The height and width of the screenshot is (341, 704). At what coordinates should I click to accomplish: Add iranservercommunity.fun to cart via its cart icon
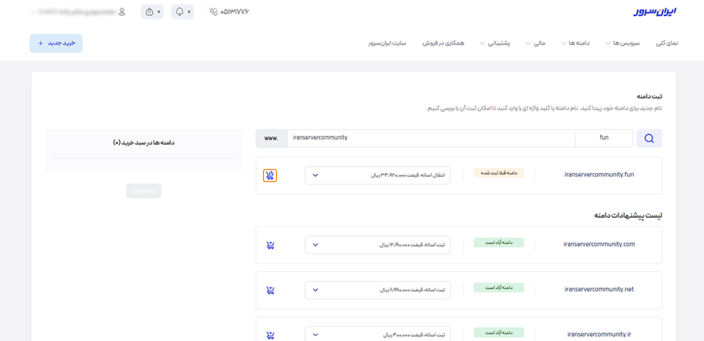(x=270, y=175)
